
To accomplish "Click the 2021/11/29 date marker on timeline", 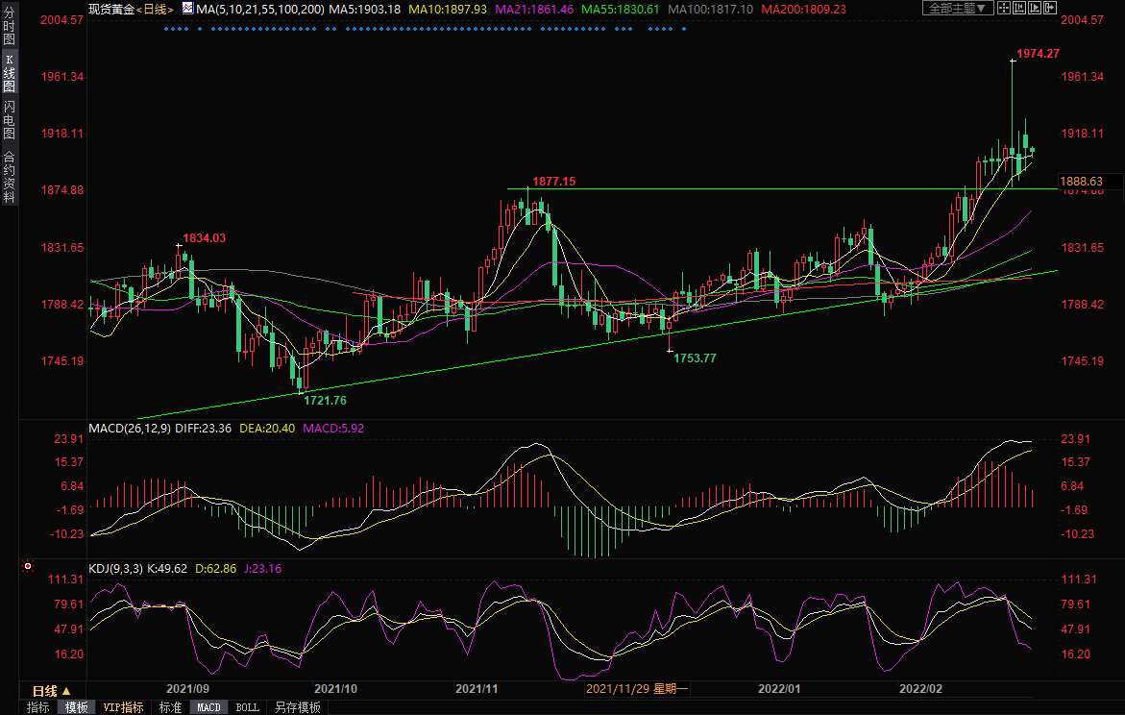I will point(638,689).
